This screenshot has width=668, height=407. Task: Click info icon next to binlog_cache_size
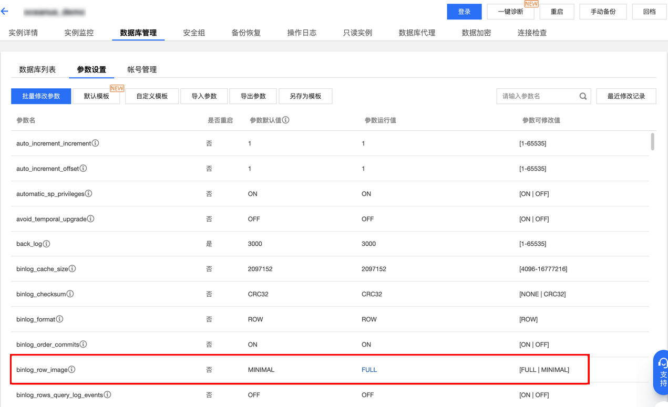pyautogui.click(x=72, y=269)
